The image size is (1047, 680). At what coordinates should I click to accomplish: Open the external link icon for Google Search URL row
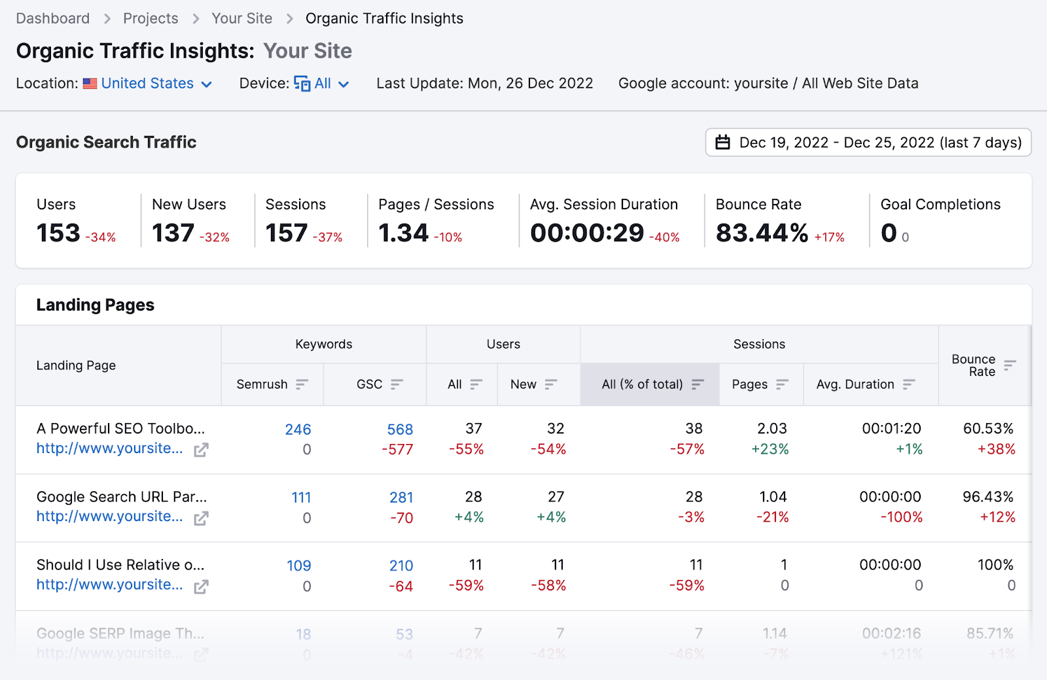coord(202,518)
